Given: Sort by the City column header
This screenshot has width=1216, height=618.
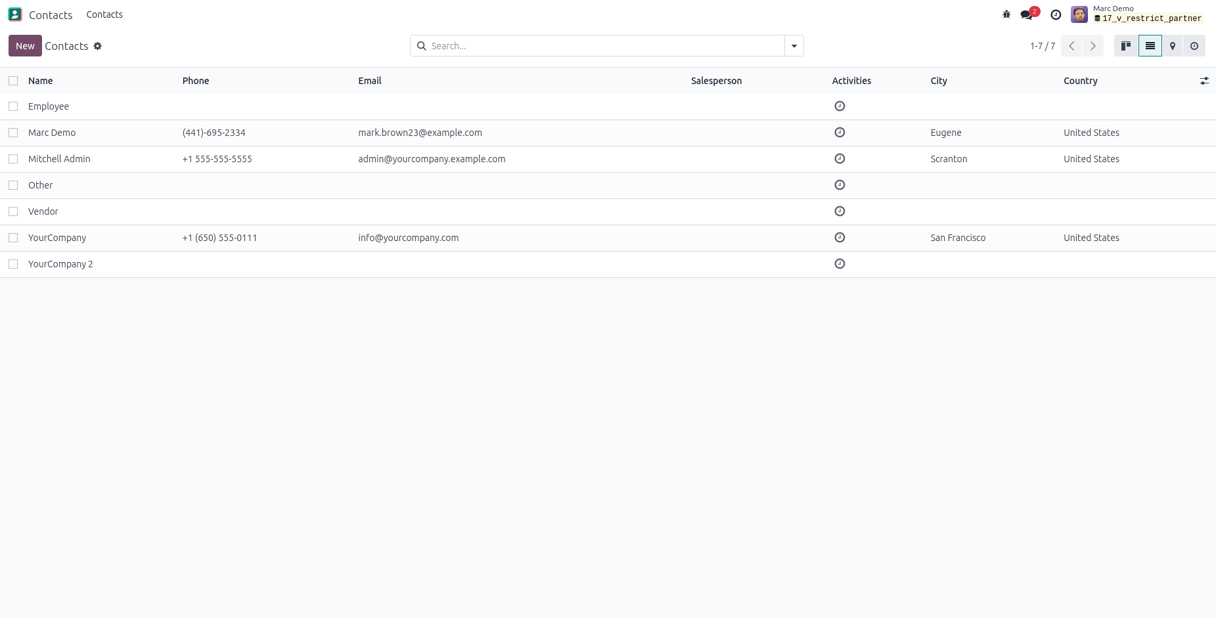Looking at the screenshot, I should 939,81.
